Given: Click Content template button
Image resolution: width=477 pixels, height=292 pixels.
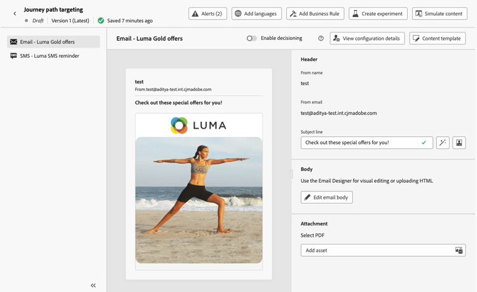Looking at the screenshot, I should tap(437, 38).
